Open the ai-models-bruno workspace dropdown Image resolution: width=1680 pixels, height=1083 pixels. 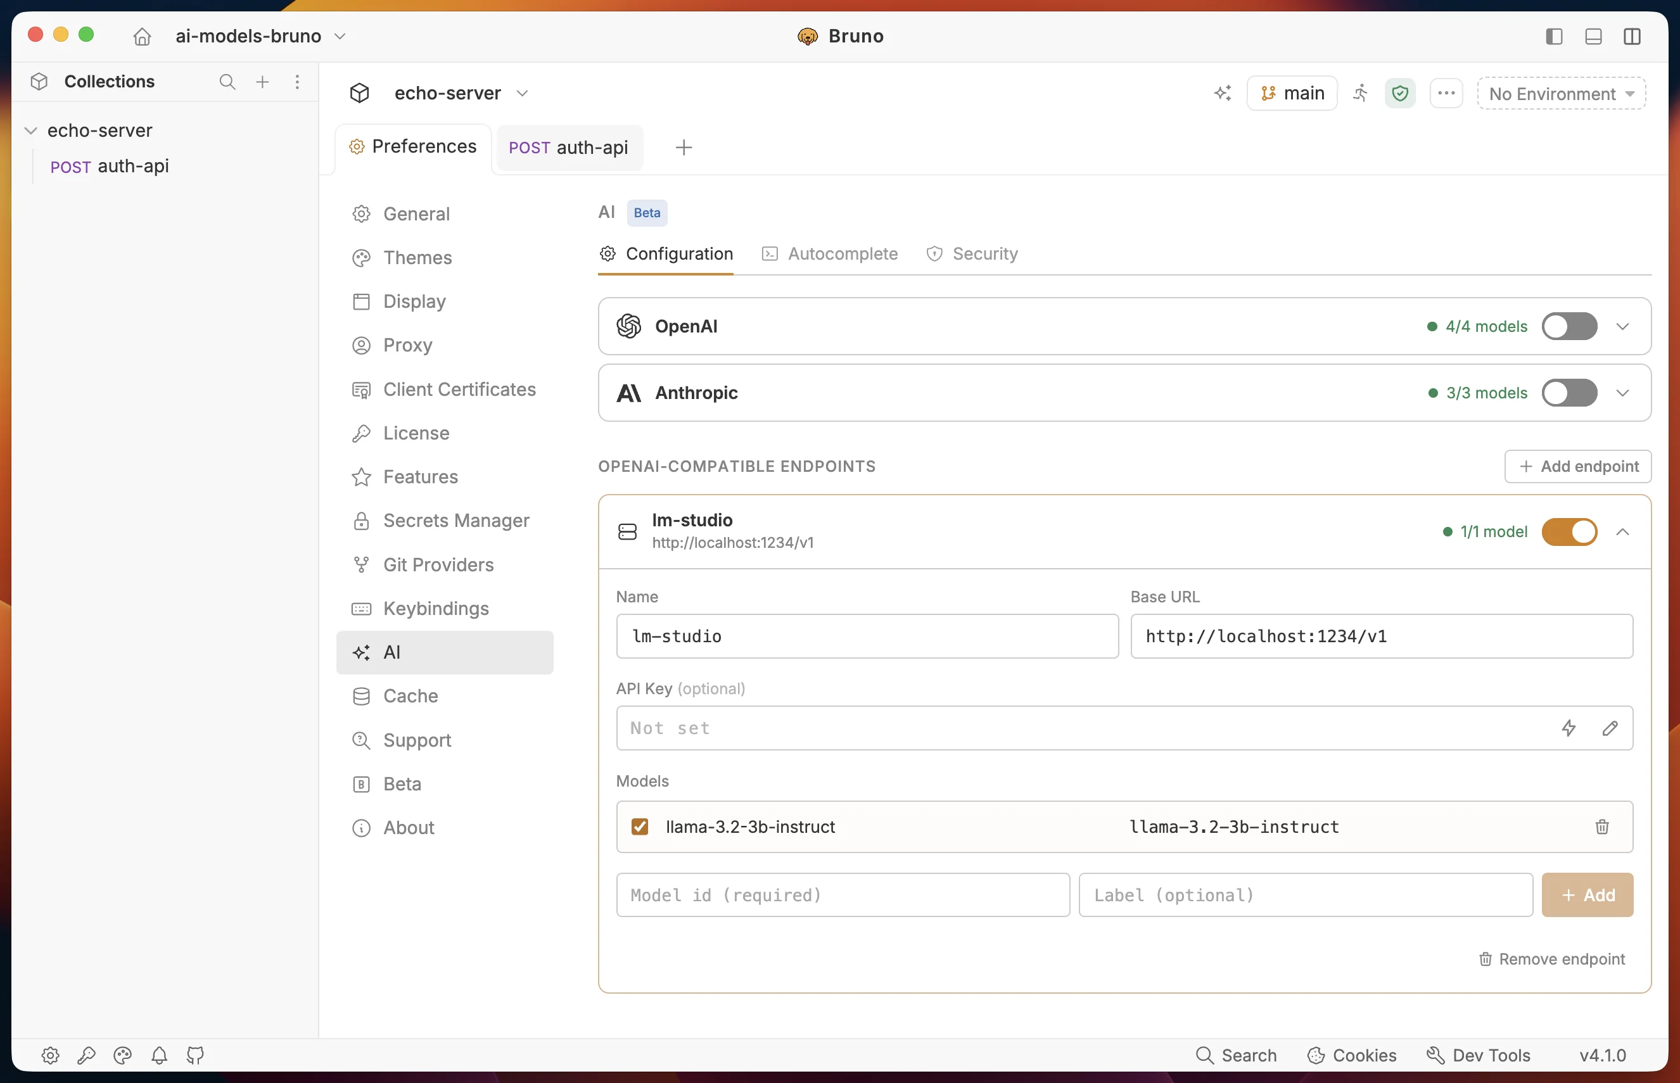coord(261,36)
